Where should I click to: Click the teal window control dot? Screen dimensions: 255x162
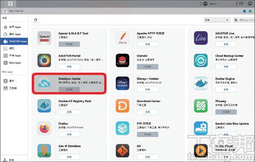point(250,11)
